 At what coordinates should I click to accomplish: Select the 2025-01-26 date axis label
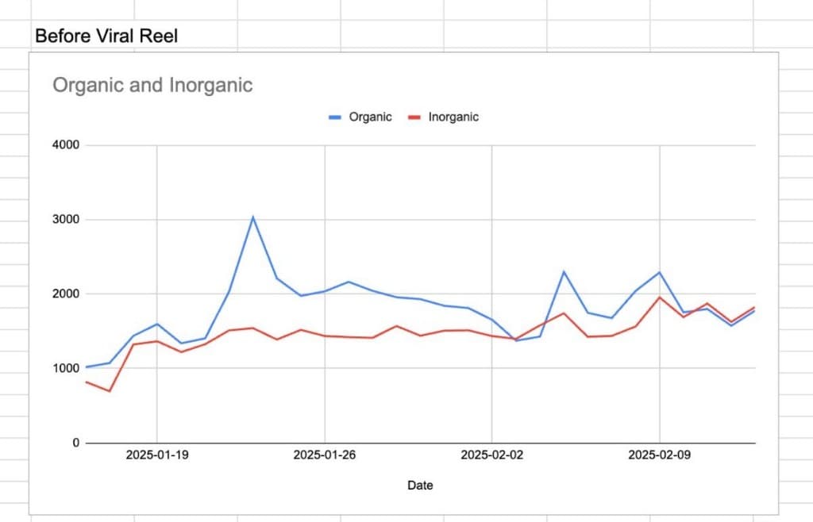click(x=325, y=455)
